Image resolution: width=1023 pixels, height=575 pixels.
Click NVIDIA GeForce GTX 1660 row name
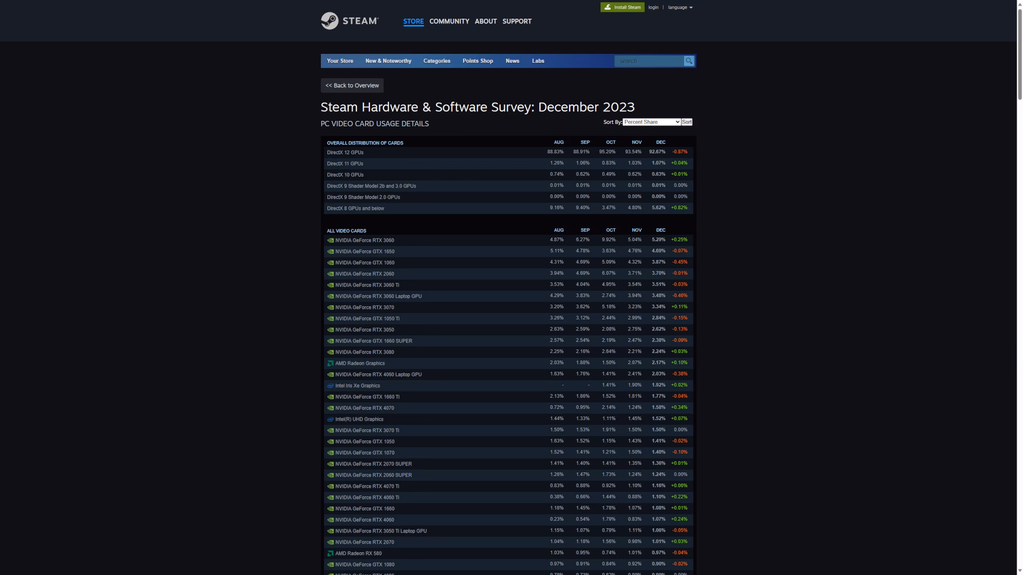pyautogui.click(x=365, y=508)
